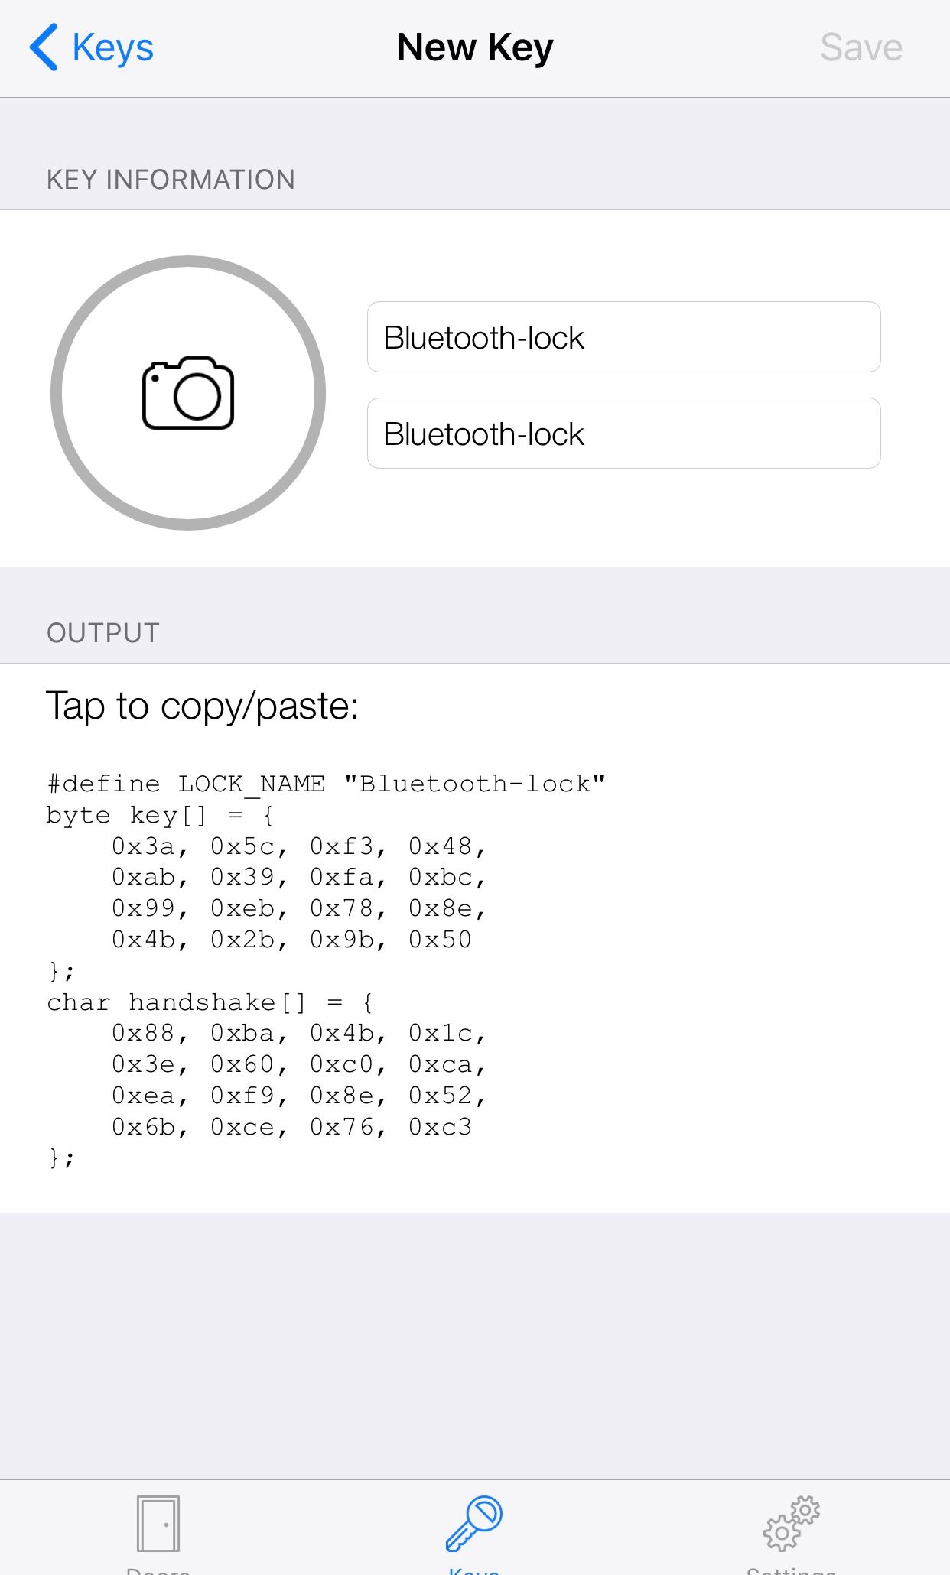Viewport: 950px width, 1575px height.
Task: Tap the handshake row starting with 0x6b
Action: click(291, 1127)
